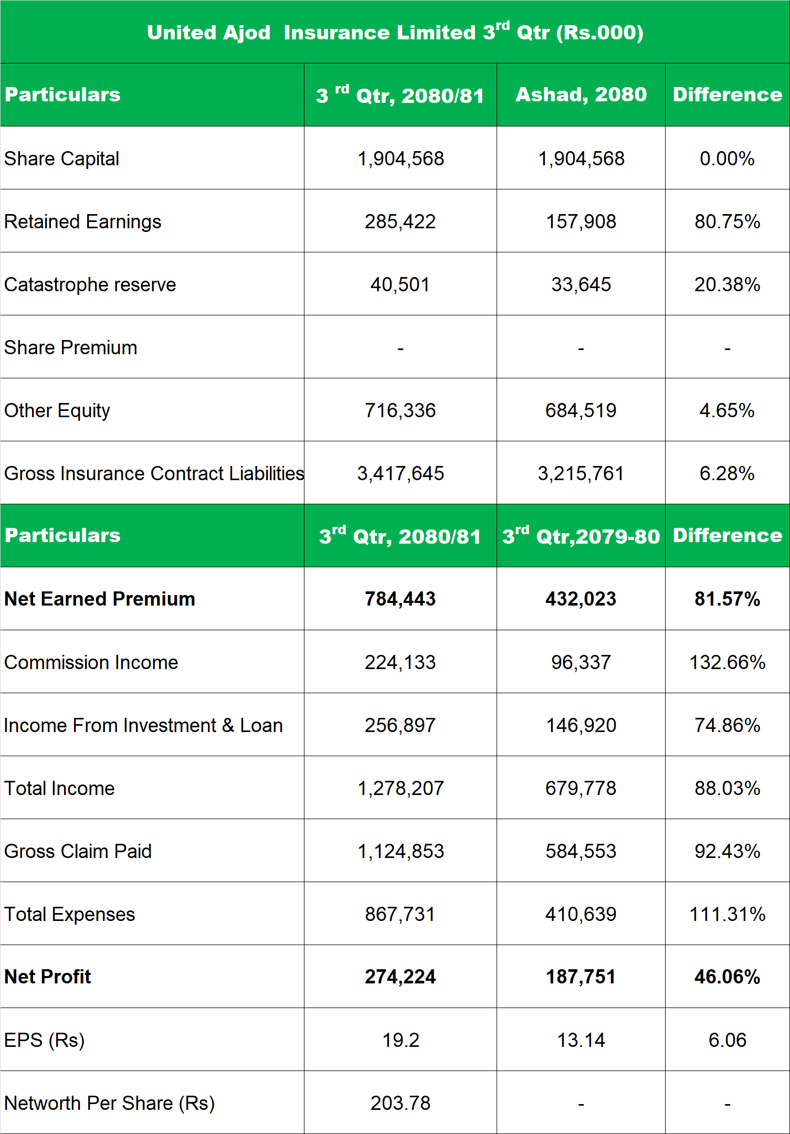
Task: Click the Gross Claim Paid value 584,553
Action: [x=581, y=851]
